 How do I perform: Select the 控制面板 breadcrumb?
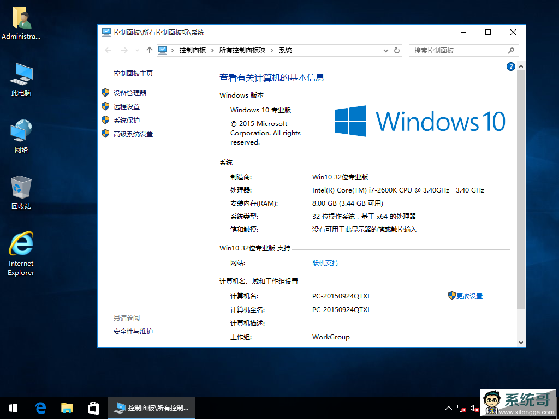pyautogui.click(x=193, y=50)
